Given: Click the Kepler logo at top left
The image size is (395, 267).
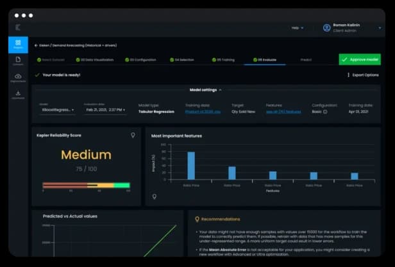Looking at the screenshot, I should [17, 28].
